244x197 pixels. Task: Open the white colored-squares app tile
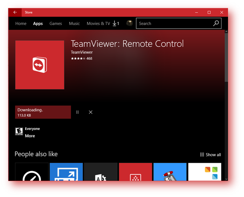point(205,172)
